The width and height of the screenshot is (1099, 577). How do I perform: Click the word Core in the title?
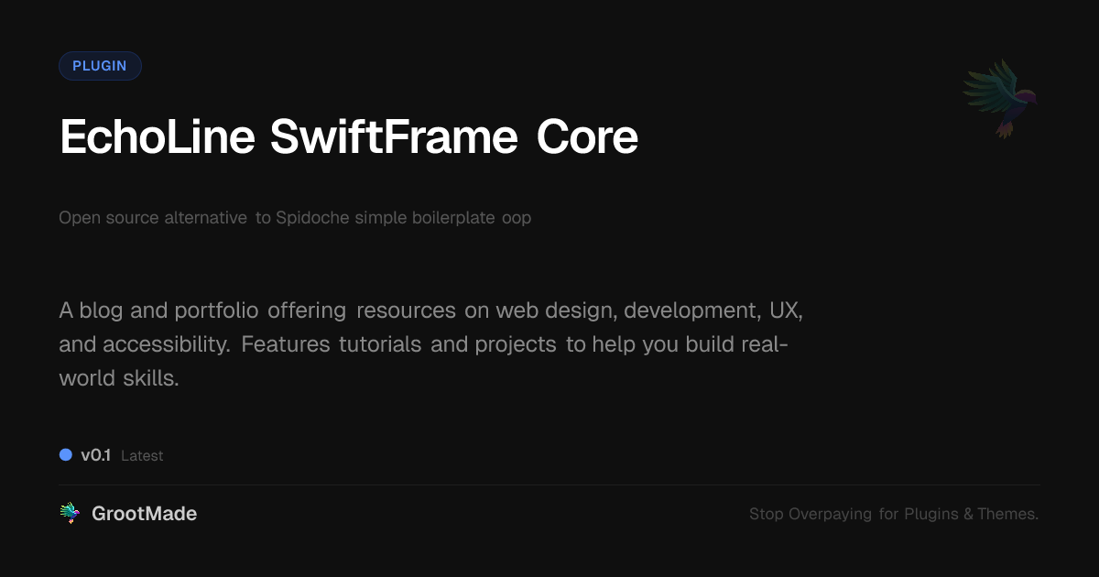(x=587, y=137)
